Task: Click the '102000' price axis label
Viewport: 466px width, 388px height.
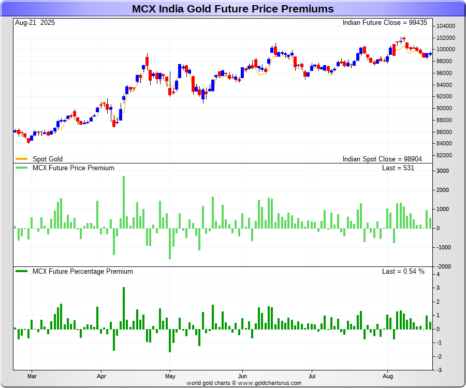Action: point(445,38)
